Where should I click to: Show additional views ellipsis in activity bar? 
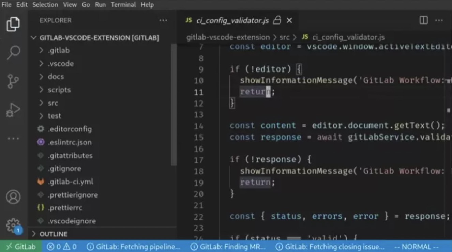pos(13,139)
